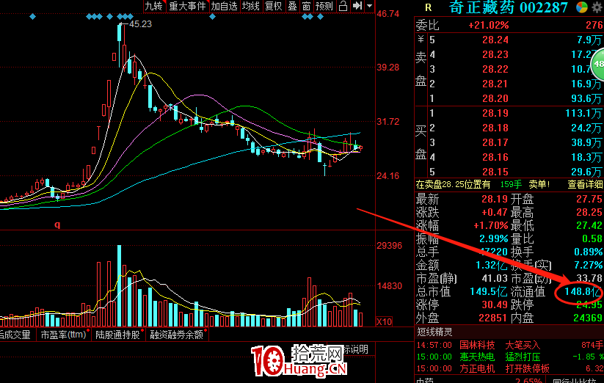
Task: Select the 奇正藏药 002287 stock title
Action: tap(508, 7)
